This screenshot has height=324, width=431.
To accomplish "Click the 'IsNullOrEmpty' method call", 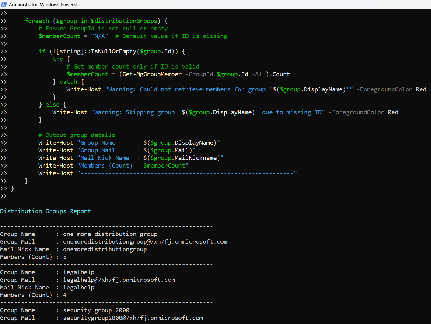I will (113, 51).
